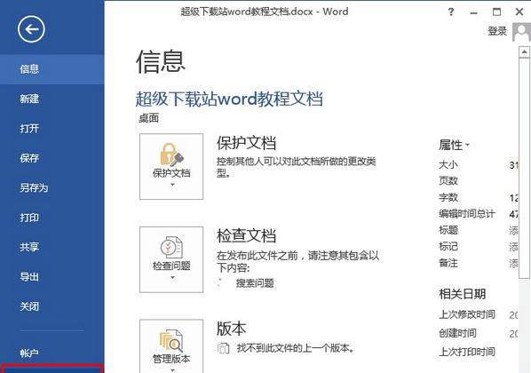Select the 保存 (Save) menu item
Image resolution: width=531 pixels, height=373 pixels.
click(52, 158)
